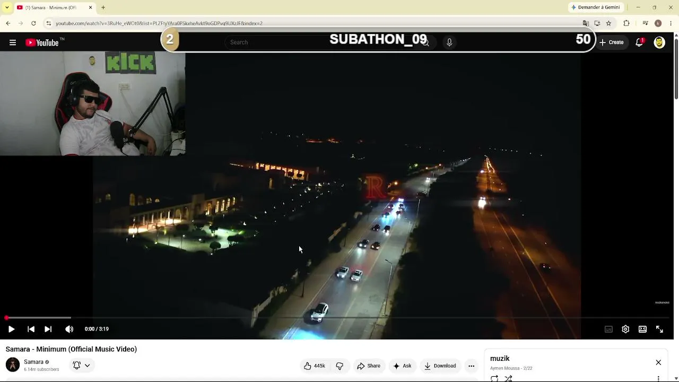Image resolution: width=679 pixels, height=382 pixels.
Task: Bookmark this page with star
Action: (609, 23)
